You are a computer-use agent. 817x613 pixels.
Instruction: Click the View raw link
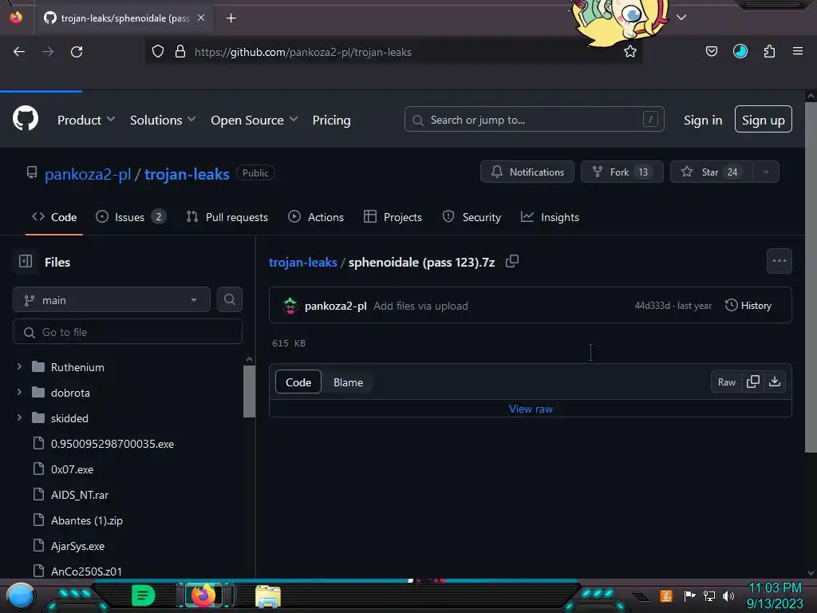531,409
